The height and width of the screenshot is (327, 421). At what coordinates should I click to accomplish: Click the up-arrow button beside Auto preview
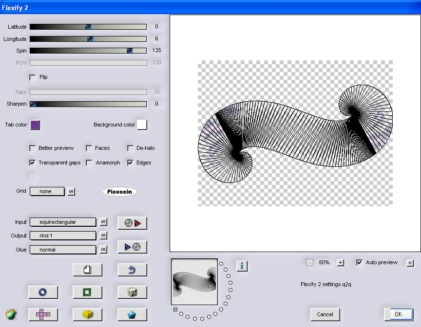coord(410,263)
